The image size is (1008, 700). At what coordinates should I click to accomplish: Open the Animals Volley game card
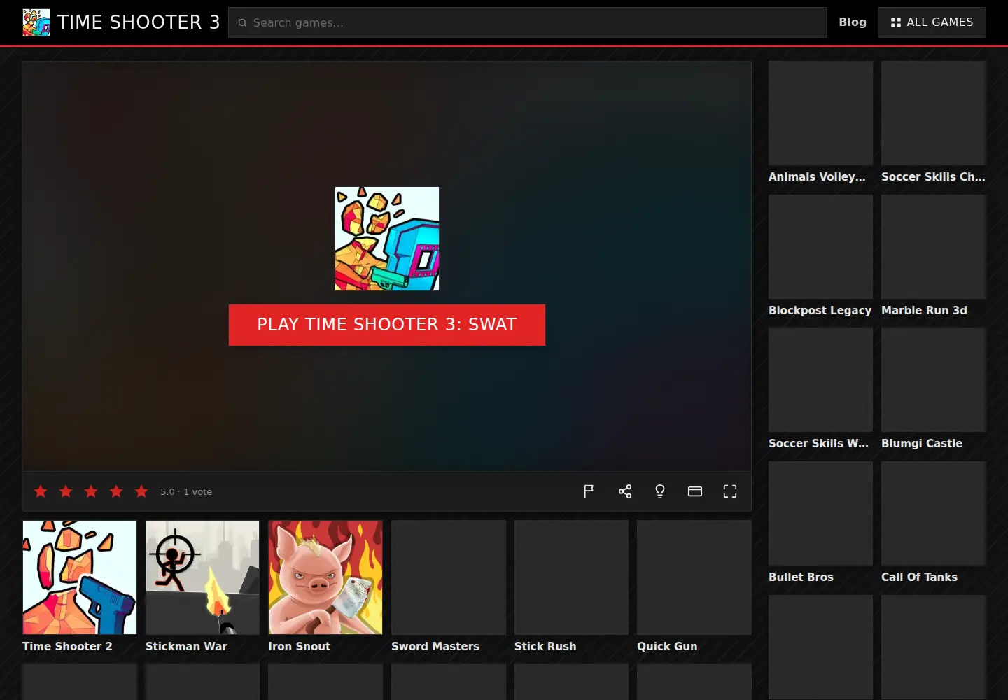coord(820,122)
